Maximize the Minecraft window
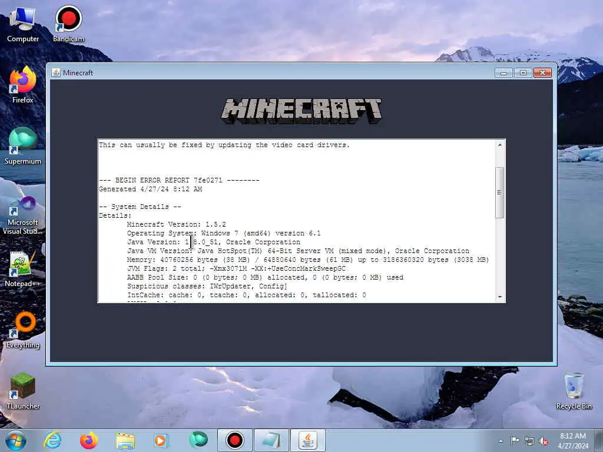 point(523,72)
